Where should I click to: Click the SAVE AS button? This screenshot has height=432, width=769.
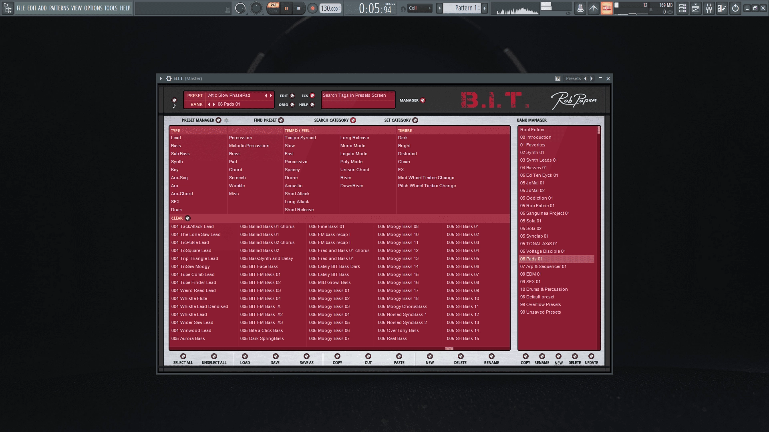pos(306,356)
